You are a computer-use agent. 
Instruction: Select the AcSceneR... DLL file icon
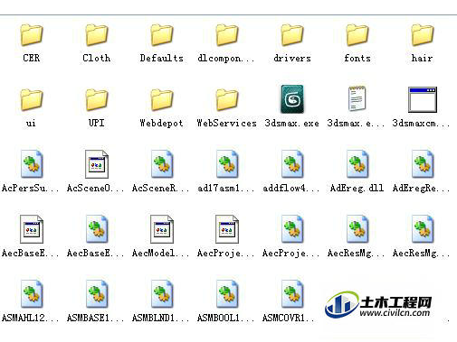162,164
